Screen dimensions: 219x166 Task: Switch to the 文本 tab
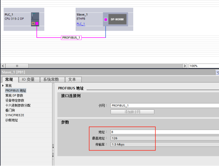pos(73,79)
